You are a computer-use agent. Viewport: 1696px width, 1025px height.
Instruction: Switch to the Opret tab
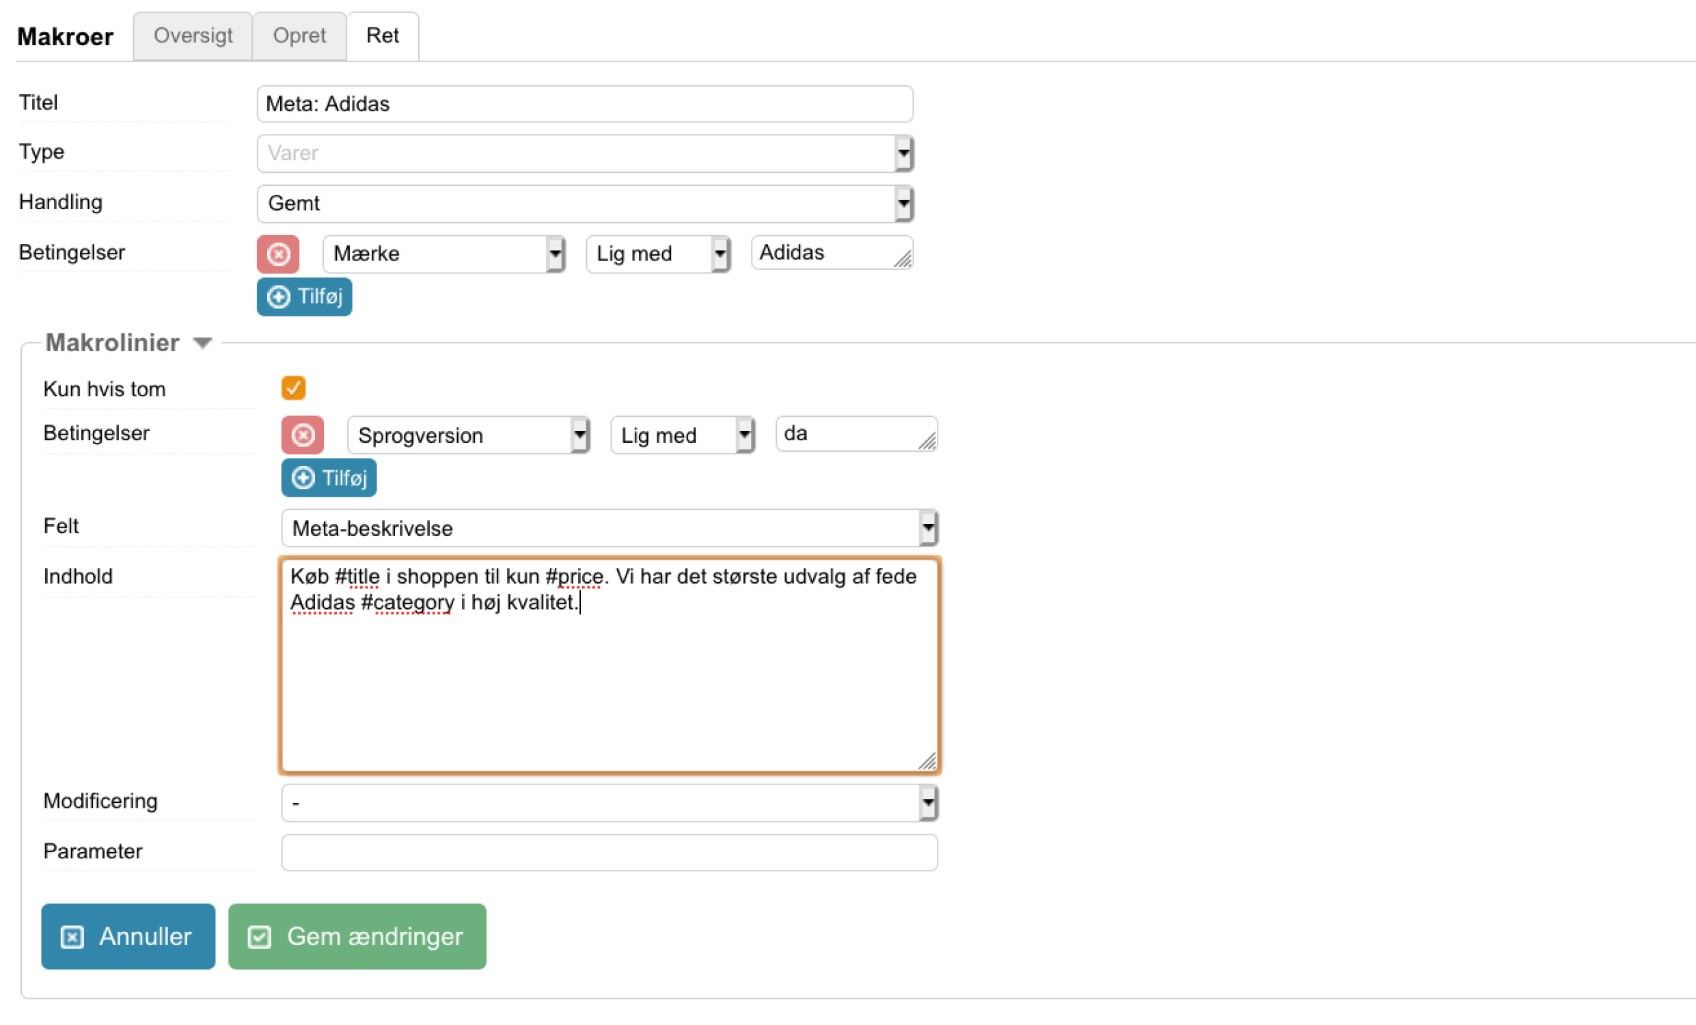click(299, 36)
